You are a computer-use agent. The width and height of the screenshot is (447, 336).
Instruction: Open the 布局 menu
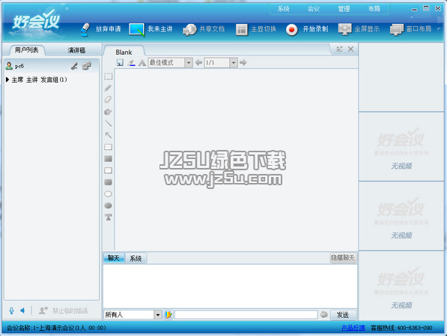point(374,9)
